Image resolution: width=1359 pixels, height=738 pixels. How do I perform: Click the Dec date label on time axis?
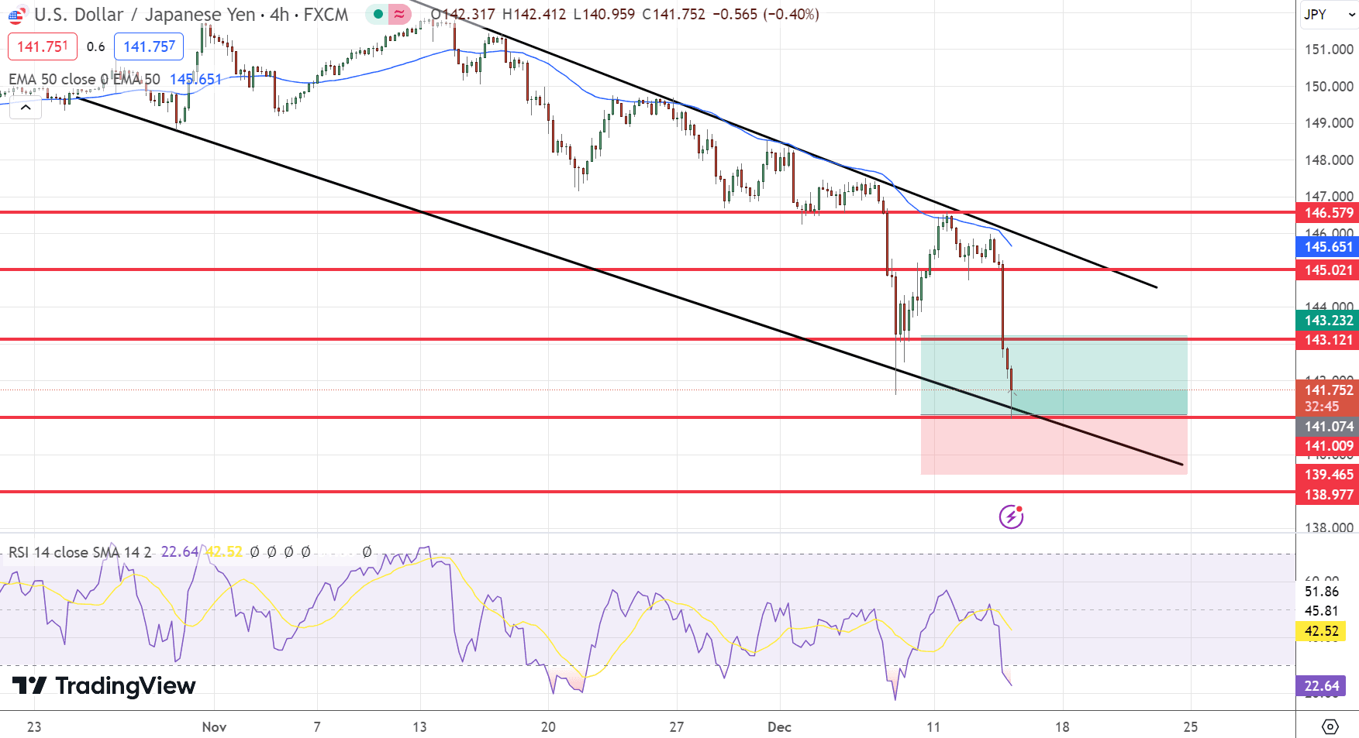coord(779,726)
